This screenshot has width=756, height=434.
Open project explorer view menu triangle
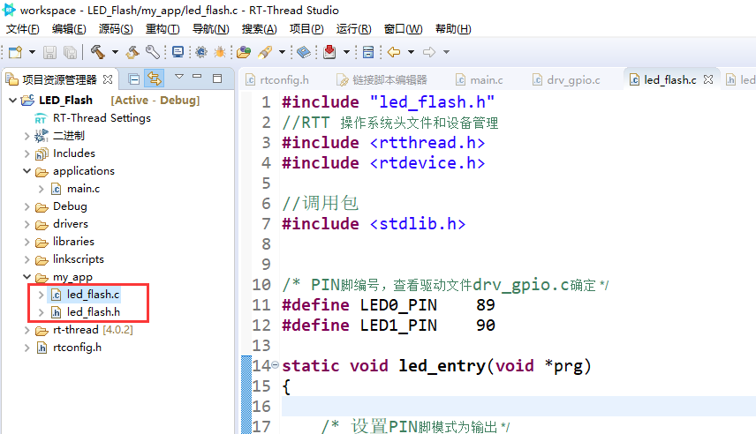click(x=179, y=77)
